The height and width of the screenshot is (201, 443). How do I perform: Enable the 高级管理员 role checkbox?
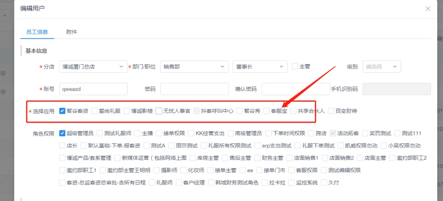pos(231,133)
